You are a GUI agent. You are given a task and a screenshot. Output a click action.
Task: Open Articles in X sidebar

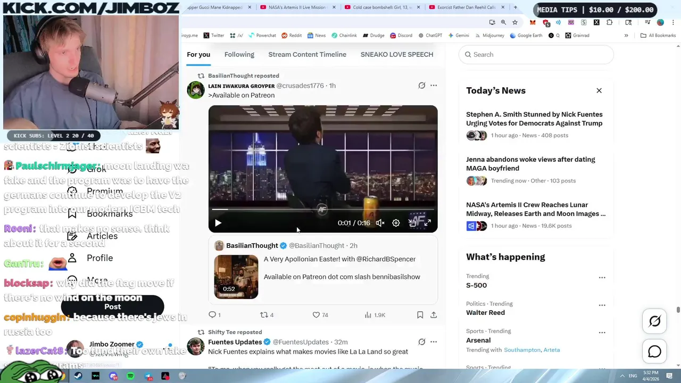coord(93,236)
